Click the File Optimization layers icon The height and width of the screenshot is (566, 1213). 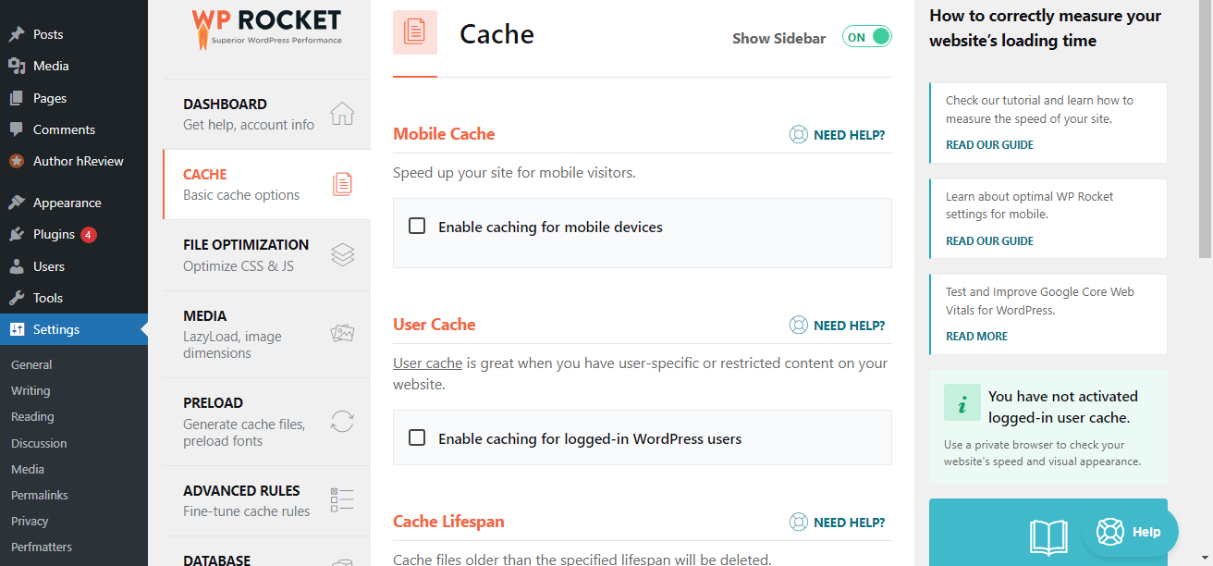point(342,254)
